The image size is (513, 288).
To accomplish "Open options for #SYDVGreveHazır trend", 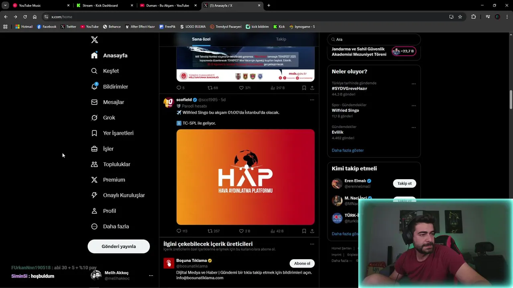I will 414,84.
